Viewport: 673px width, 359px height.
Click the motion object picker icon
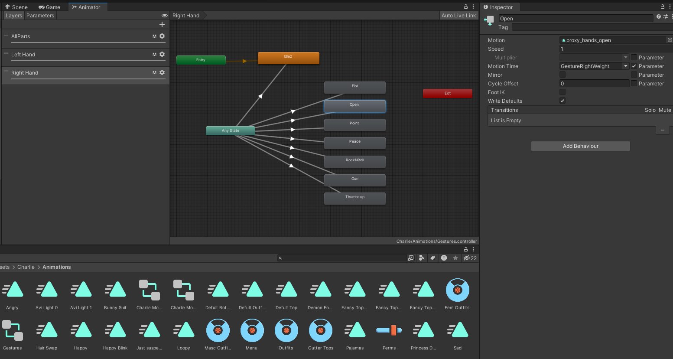pos(670,40)
